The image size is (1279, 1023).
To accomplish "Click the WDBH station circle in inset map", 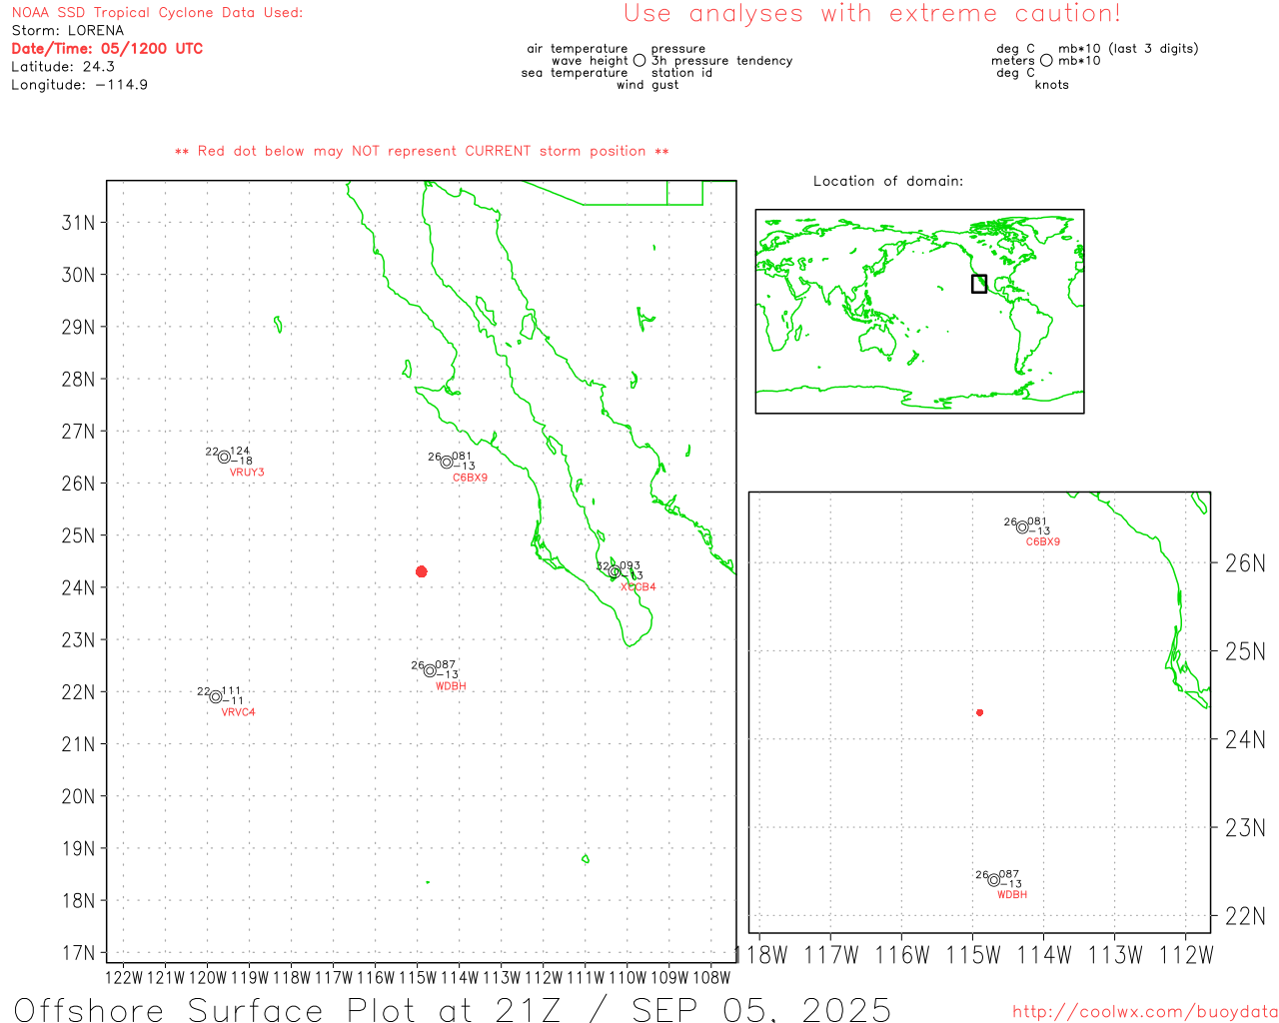I will 994,880.
